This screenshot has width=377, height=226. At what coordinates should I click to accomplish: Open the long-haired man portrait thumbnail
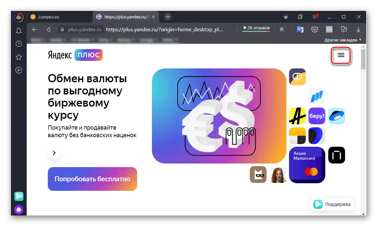tap(278, 175)
